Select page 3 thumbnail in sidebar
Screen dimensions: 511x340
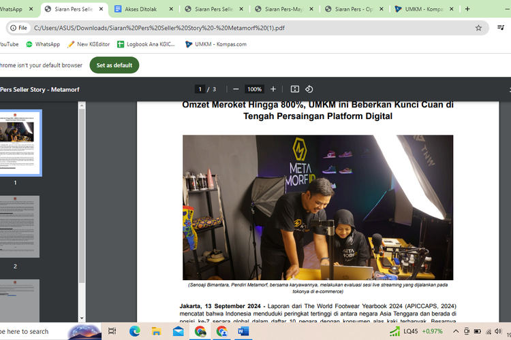pyautogui.click(x=20, y=301)
